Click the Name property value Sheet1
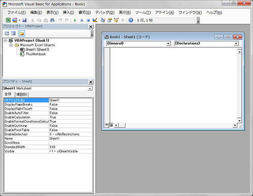This screenshot has height=196, width=253. tap(70, 138)
